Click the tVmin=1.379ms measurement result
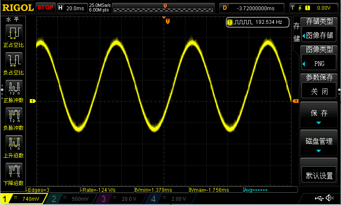This screenshot has width=341, height=205. tap(162, 190)
